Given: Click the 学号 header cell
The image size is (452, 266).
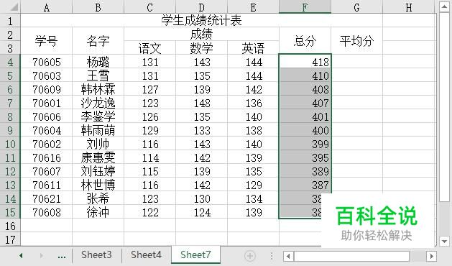Looking at the screenshot, I should coord(47,41).
